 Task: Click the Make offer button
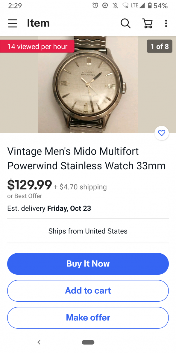coord(88,318)
